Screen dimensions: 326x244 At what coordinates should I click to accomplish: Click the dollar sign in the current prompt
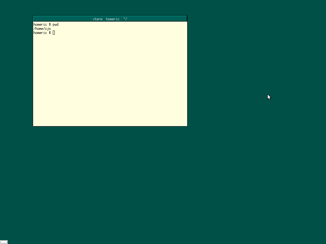click(x=50, y=33)
